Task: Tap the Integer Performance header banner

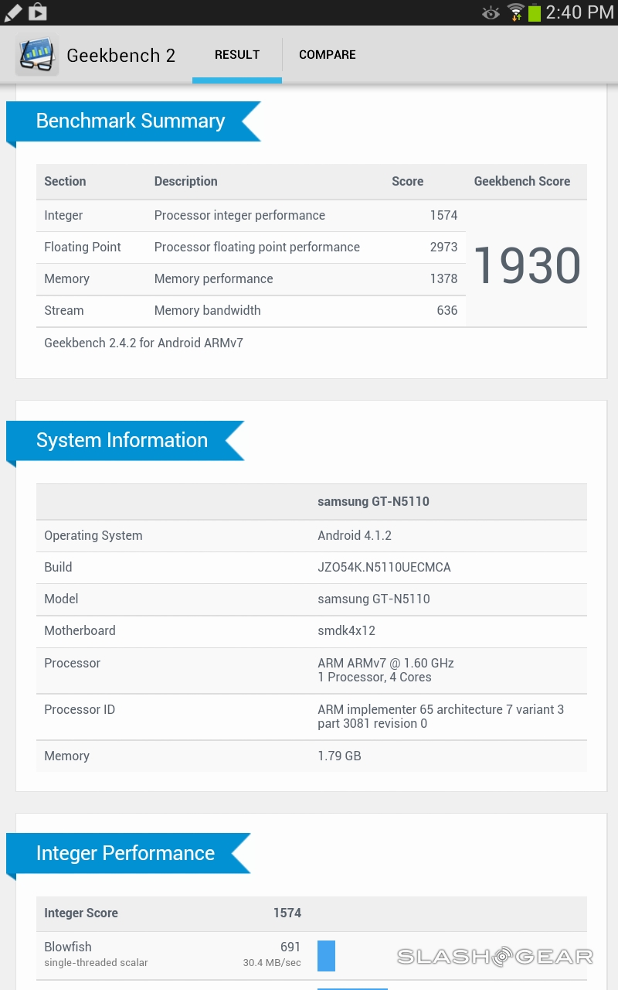Action: [126, 854]
